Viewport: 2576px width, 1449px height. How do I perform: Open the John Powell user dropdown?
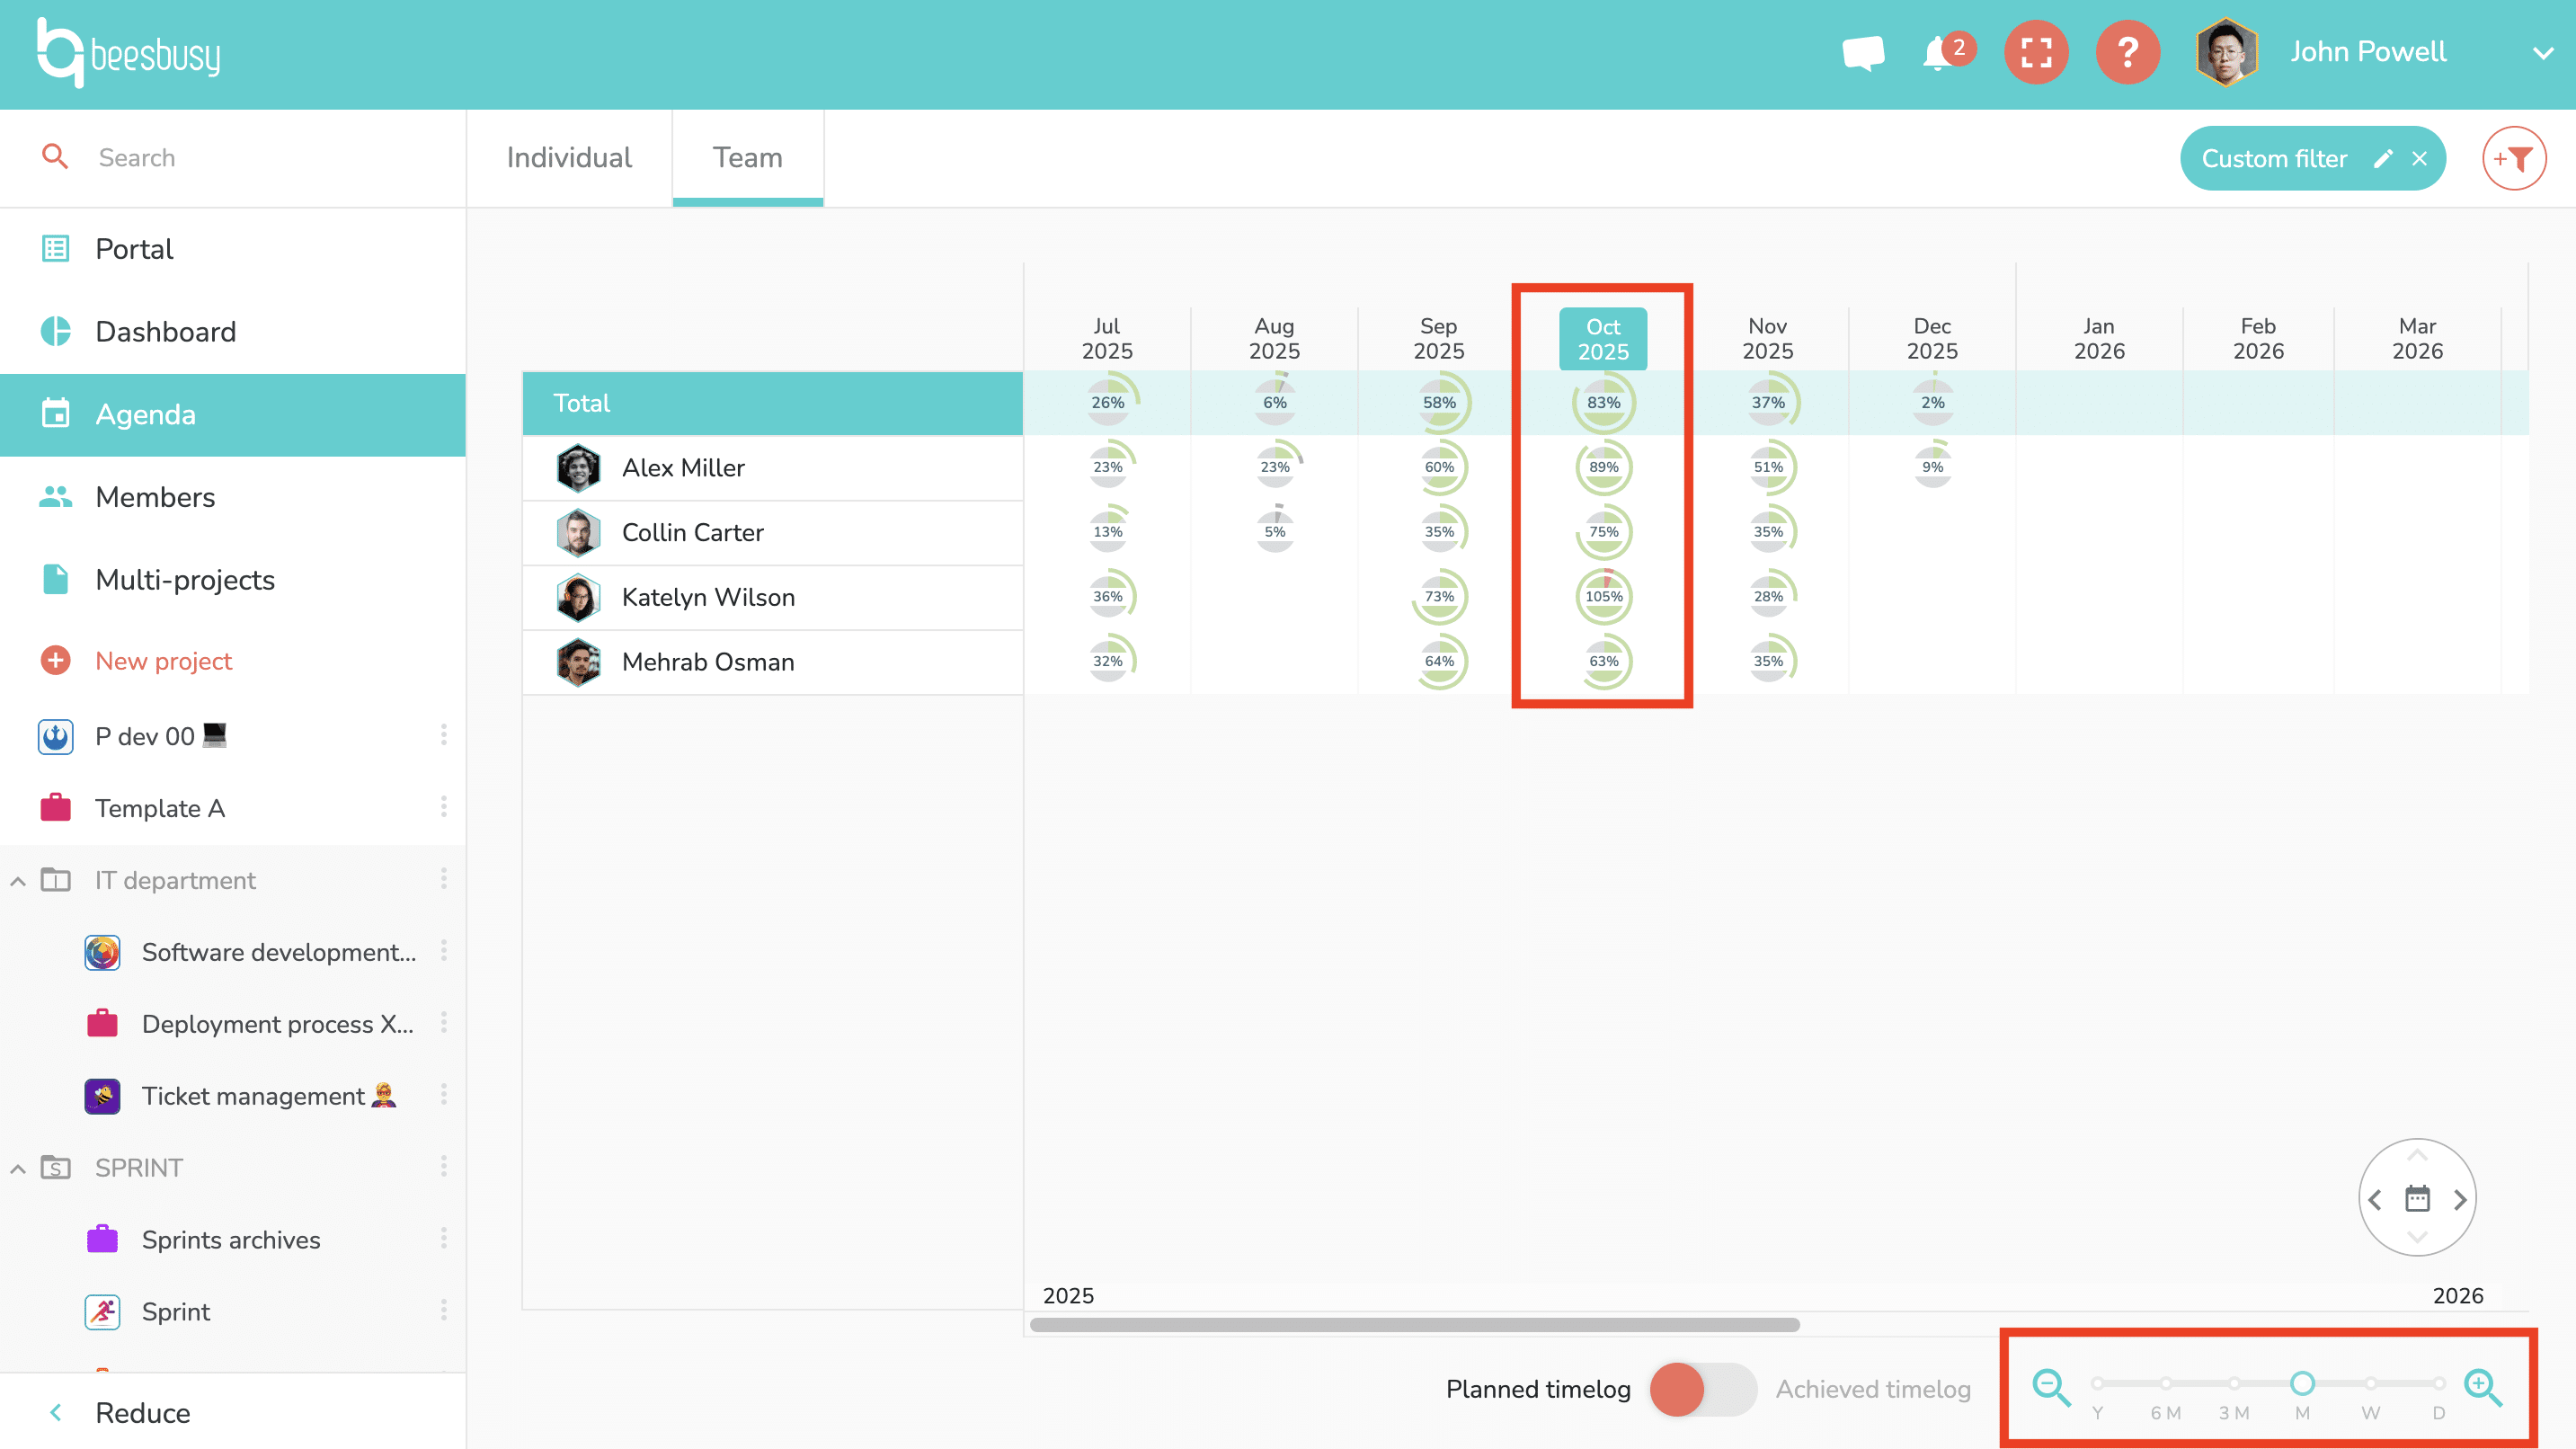click(2542, 52)
